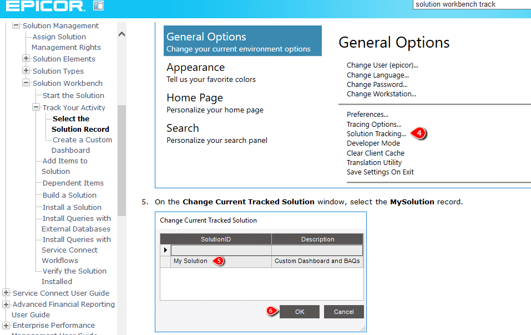This screenshot has height=335, width=531.
Task: Open Install Queries with Service Connect Workflows
Action: click(76, 250)
